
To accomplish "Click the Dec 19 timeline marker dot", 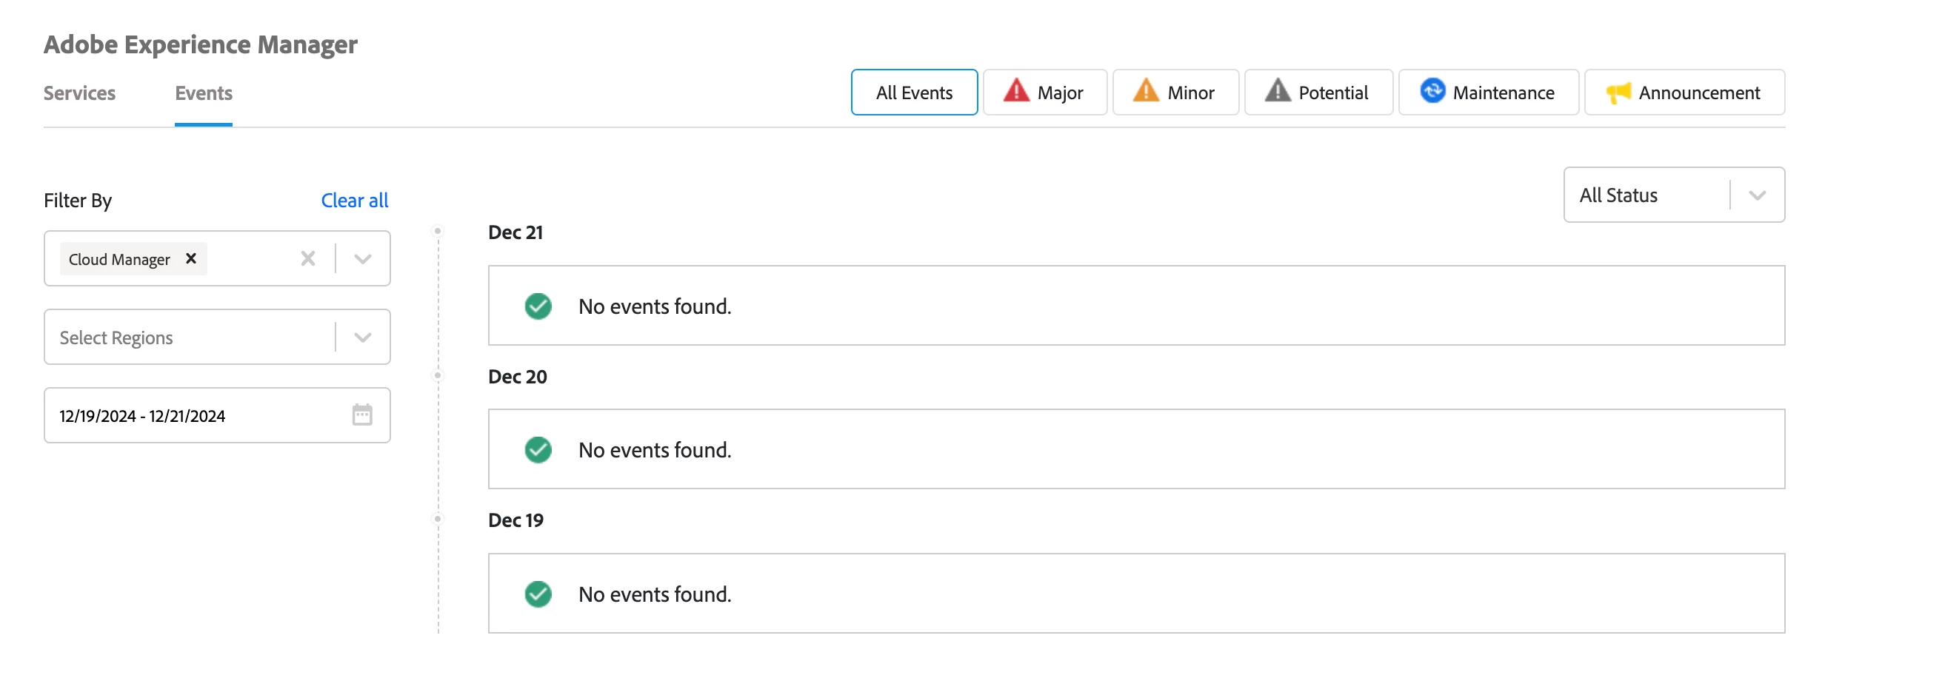I will tap(437, 519).
